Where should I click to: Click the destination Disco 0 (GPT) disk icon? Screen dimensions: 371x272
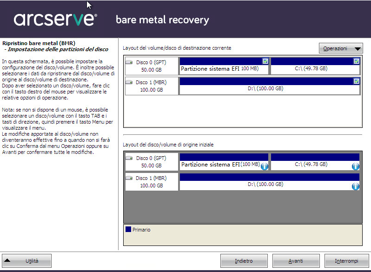pyautogui.click(x=129, y=62)
